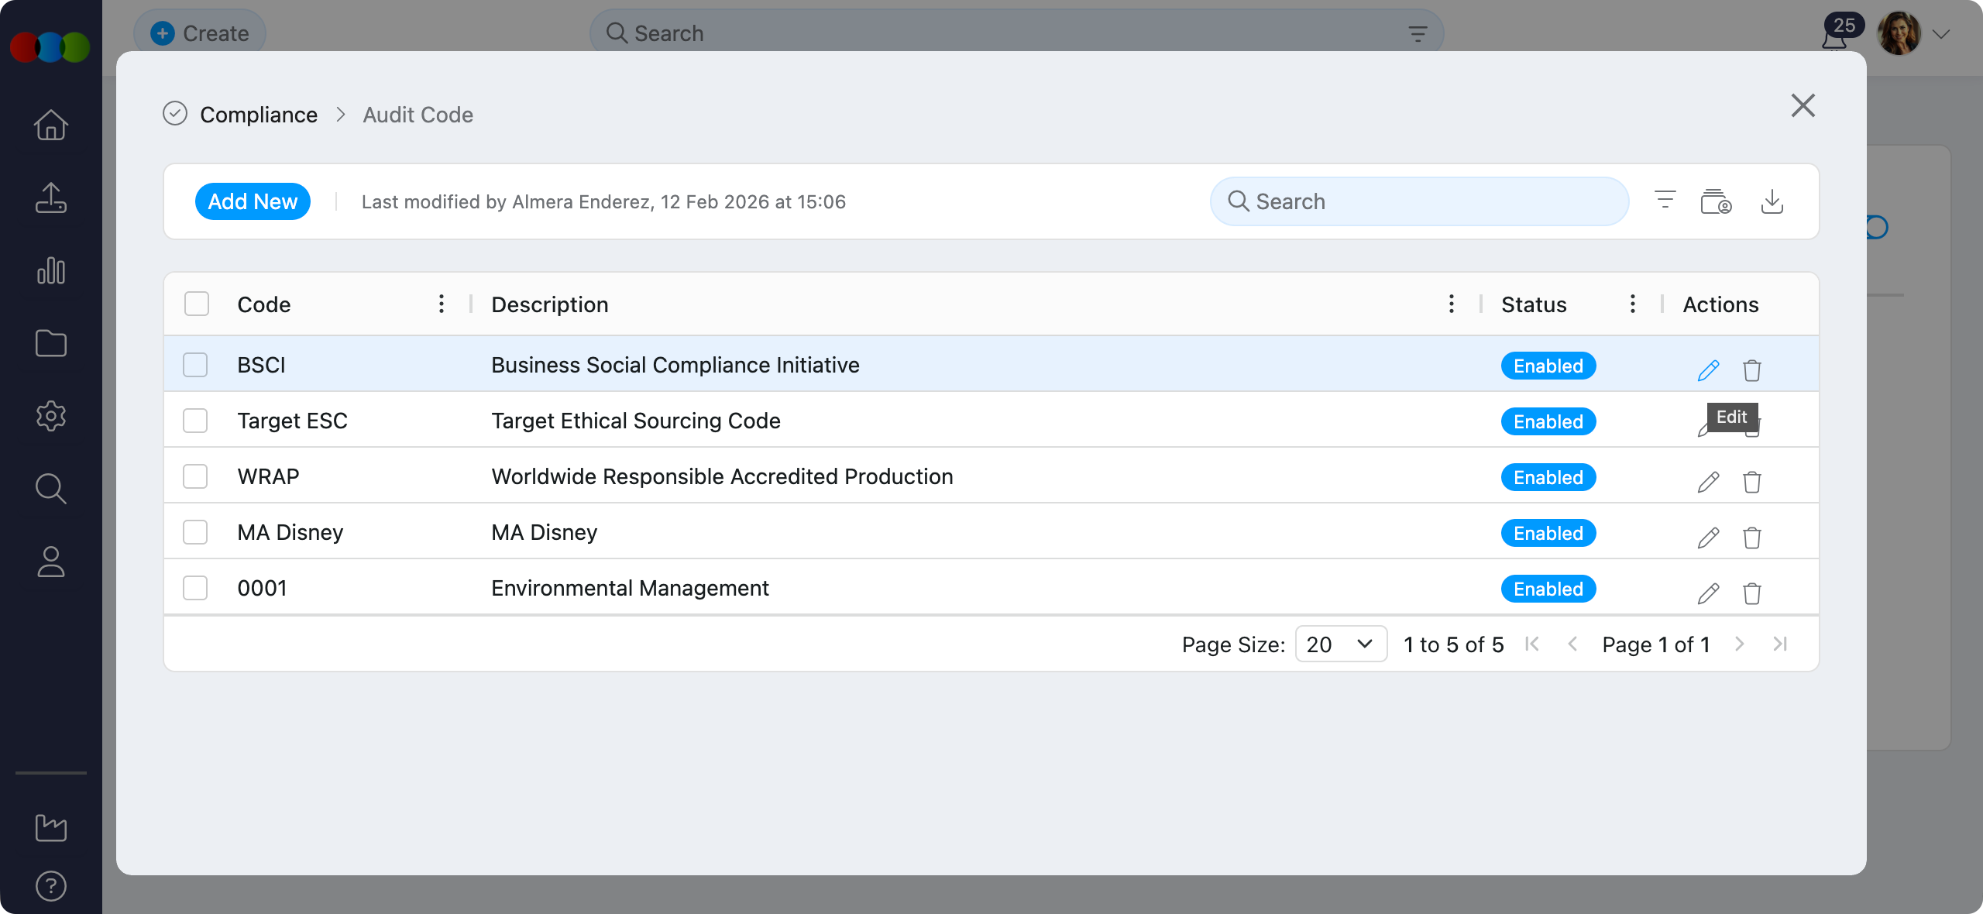The height and width of the screenshot is (914, 1983).
Task: Open the Home icon in the sidebar
Action: tap(50, 125)
